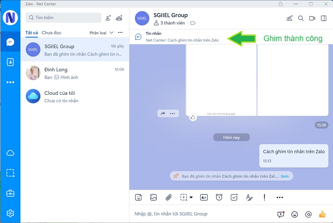
Task: Open the Contacts book in sidebar
Action: coord(10,62)
